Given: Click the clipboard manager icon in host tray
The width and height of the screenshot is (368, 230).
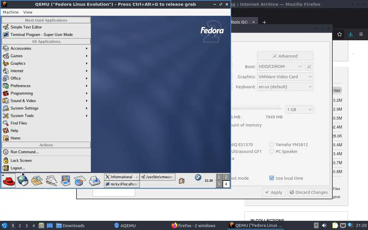Looking at the screenshot, I should pos(335,225).
